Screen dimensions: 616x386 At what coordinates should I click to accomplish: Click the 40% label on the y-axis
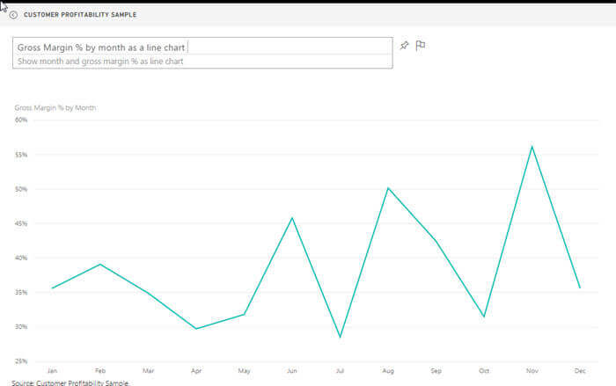(21, 258)
